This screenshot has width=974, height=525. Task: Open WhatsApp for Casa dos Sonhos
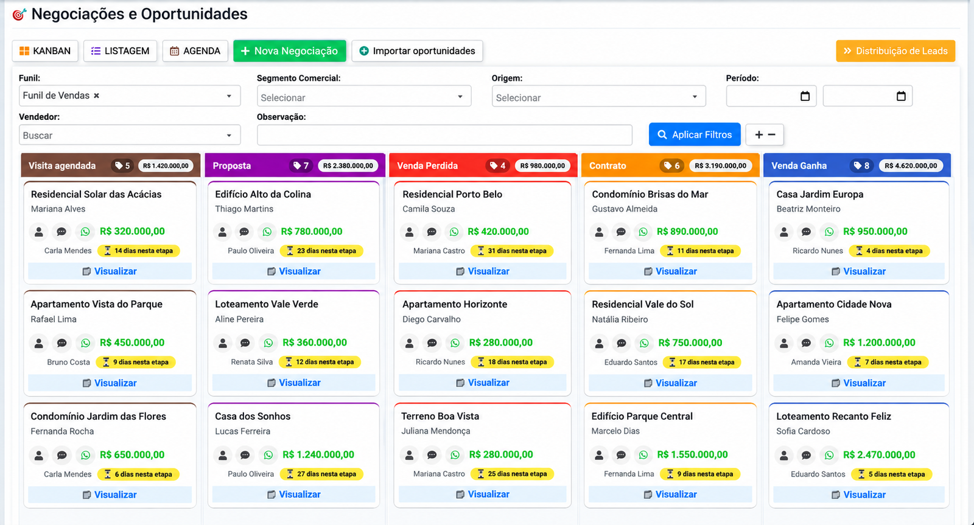pos(268,455)
